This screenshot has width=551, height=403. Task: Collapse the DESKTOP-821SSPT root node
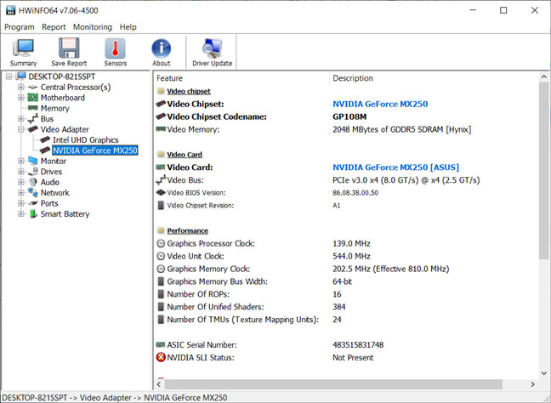tap(9, 77)
